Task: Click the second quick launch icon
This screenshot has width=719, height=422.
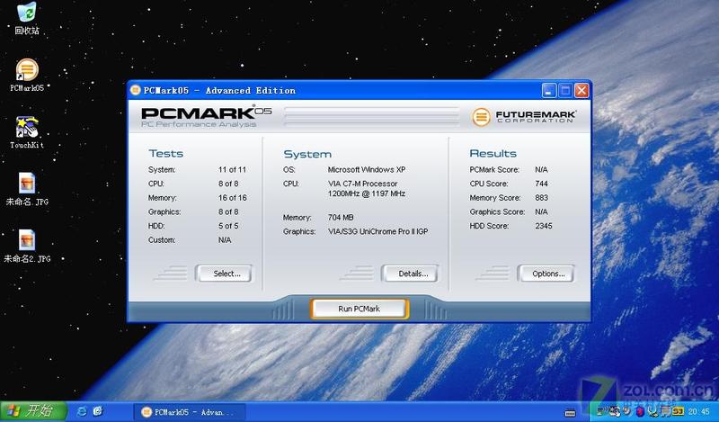Action: click(98, 411)
